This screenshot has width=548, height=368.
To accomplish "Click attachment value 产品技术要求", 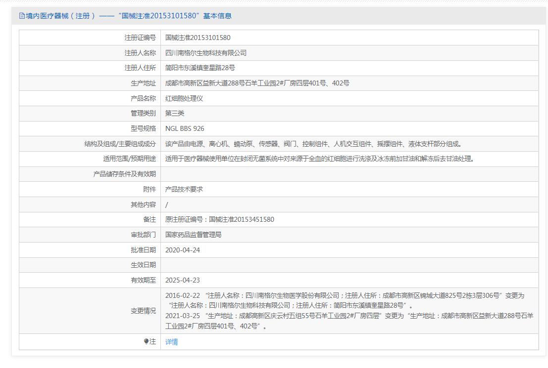I will [184, 189].
